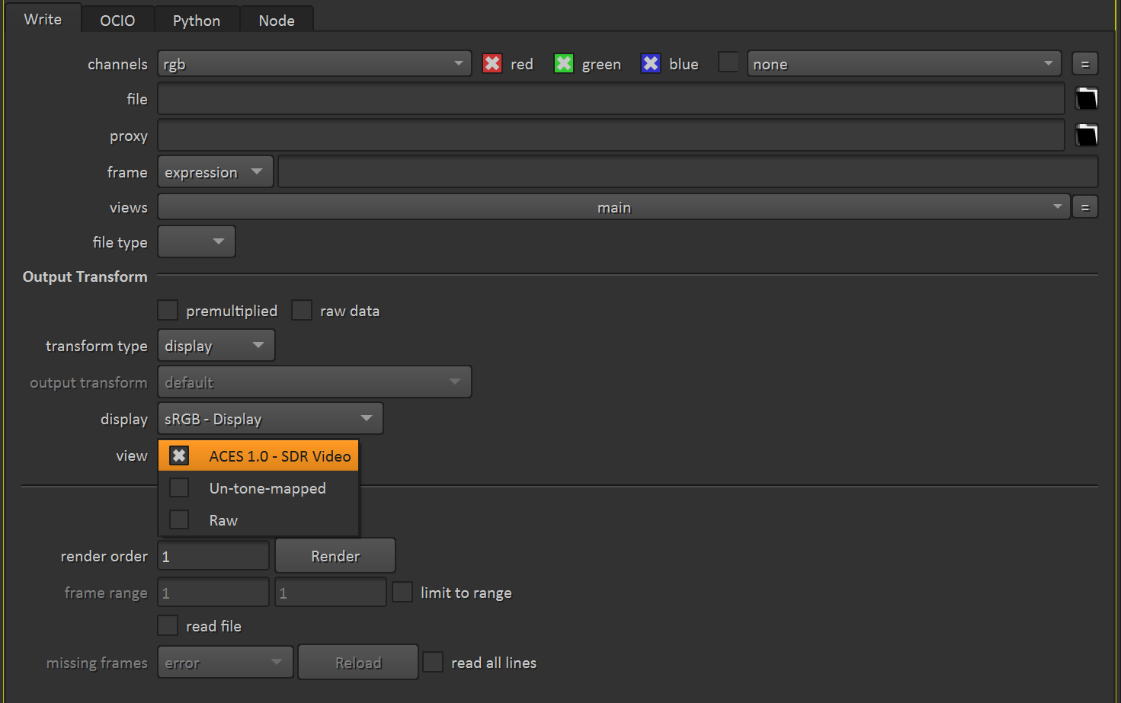Disable the red channel checkbox

pyautogui.click(x=492, y=63)
